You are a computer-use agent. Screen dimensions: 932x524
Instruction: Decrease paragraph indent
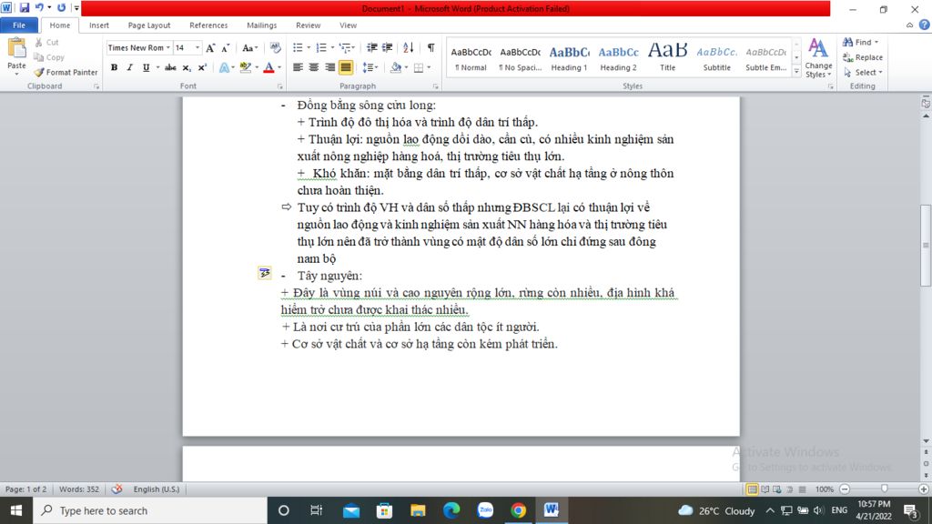(x=372, y=47)
